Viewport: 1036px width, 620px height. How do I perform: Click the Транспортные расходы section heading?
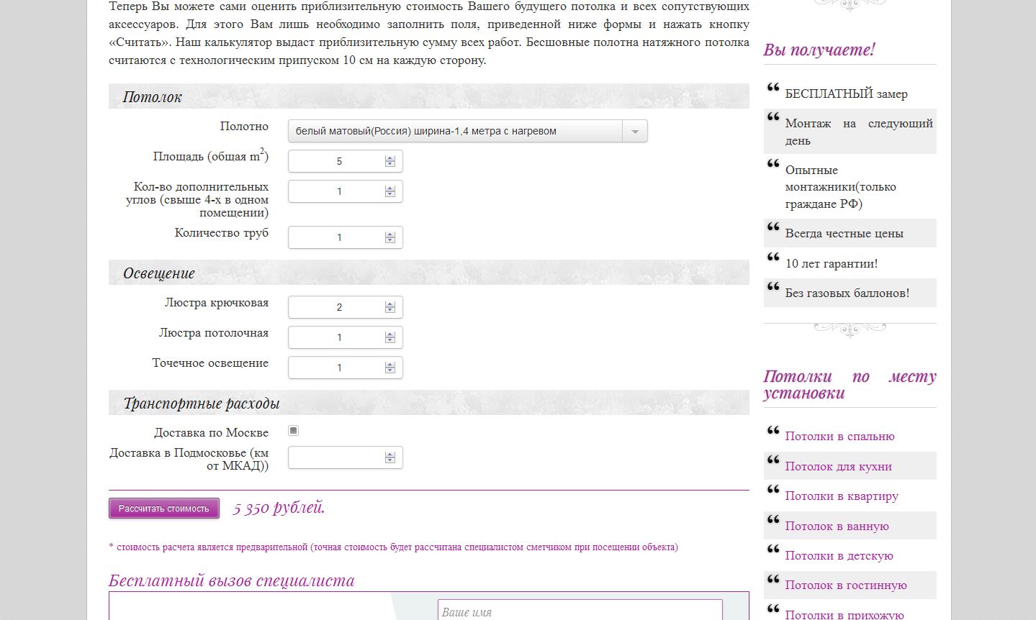pyautogui.click(x=201, y=404)
